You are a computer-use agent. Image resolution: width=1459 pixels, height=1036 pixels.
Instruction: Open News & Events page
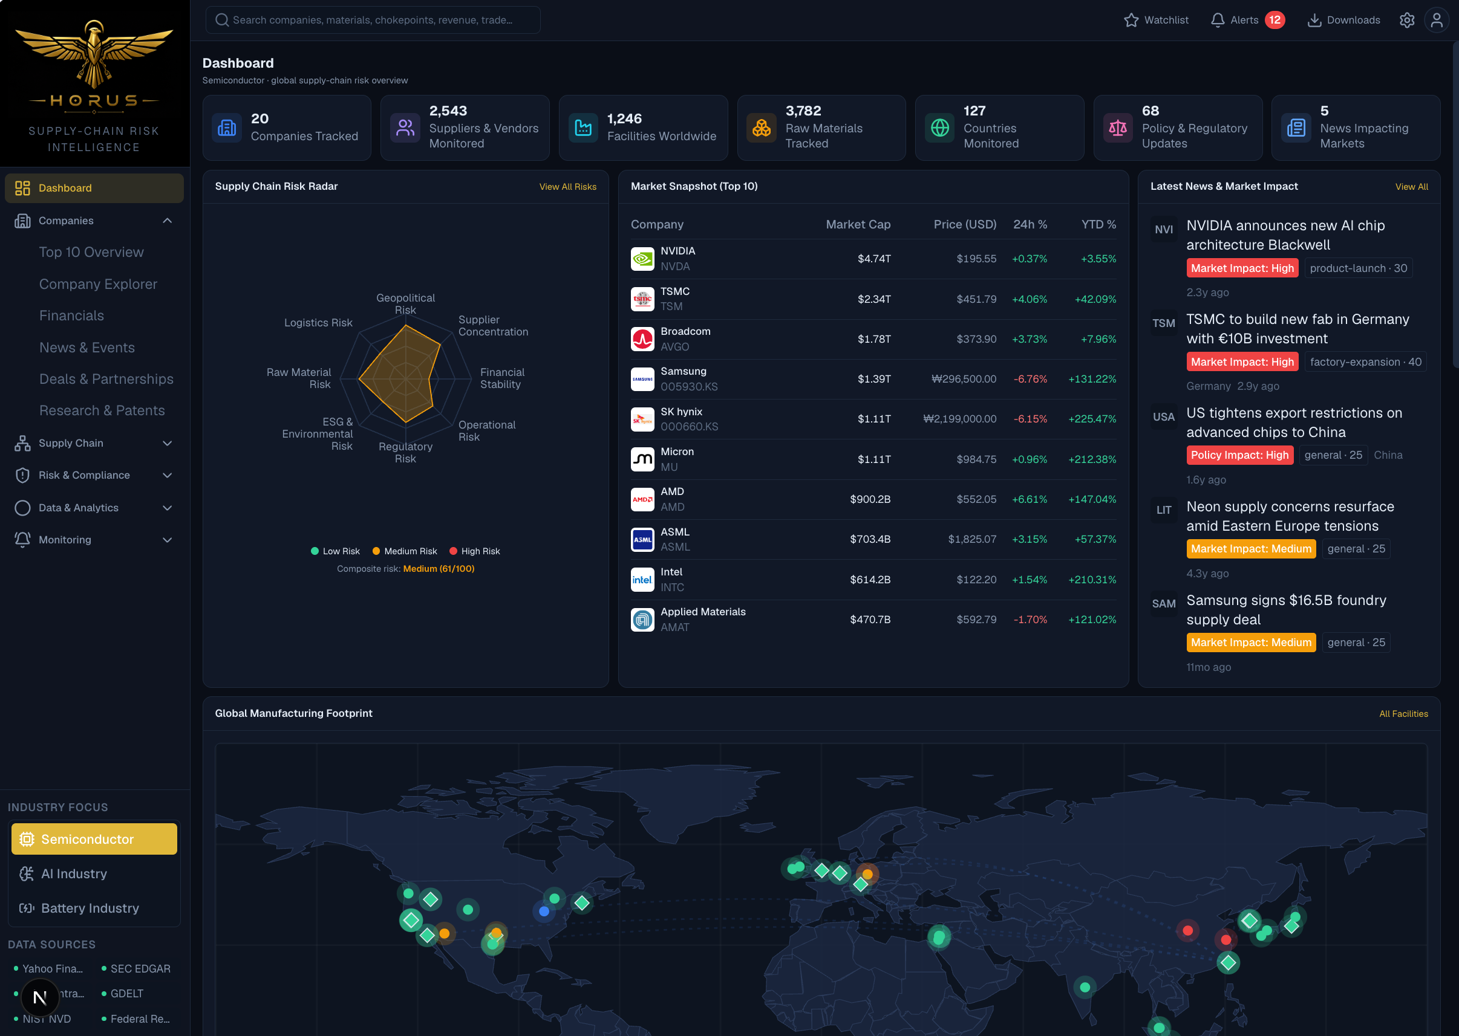click(x=88, y=348)
